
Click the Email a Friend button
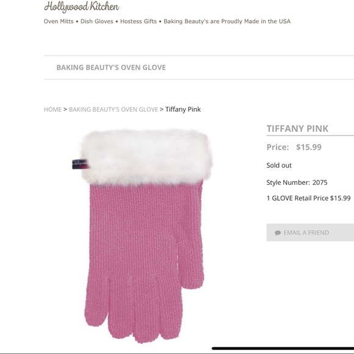(x=310, y=233)
